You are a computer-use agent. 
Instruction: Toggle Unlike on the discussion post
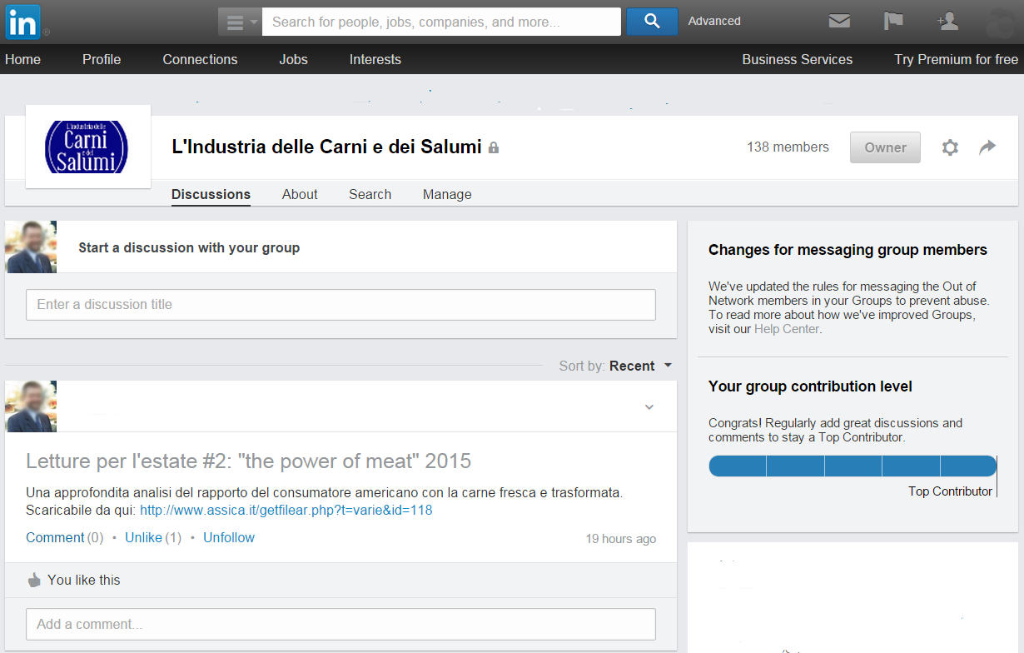pos(143,538)
